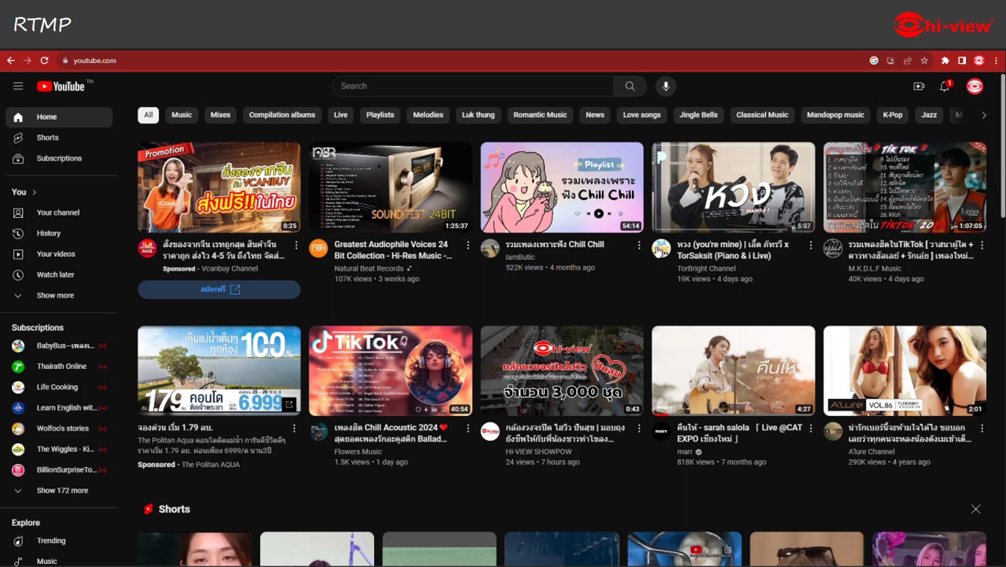The height and width of the screenshot is (567, 1006).
Task: Click the blue sponsored ad button
Action: tap(219, 290)
